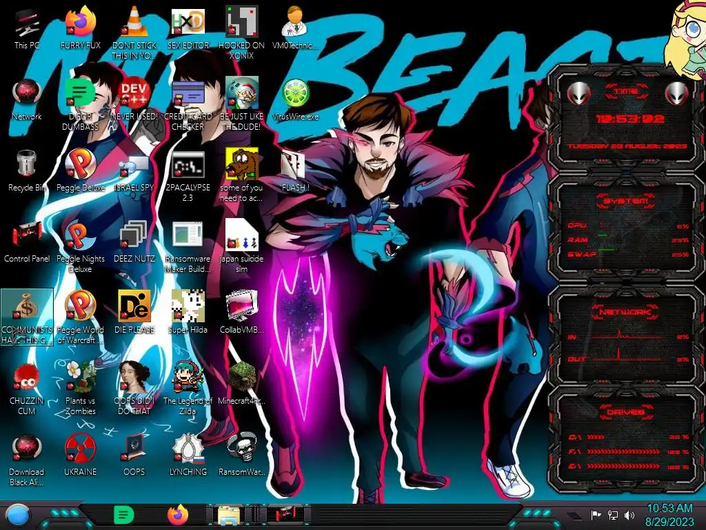The image size is (706, 530).
Task: Launch the VLC cone shortcut
Action: click(134, 34)
